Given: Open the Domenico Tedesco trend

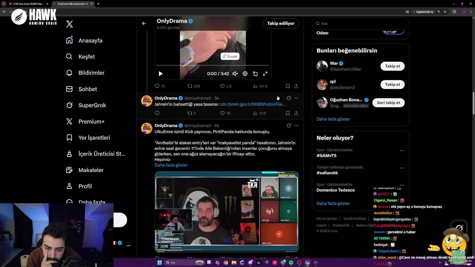Looking at the screenshot, I should (x=335, y=190).
